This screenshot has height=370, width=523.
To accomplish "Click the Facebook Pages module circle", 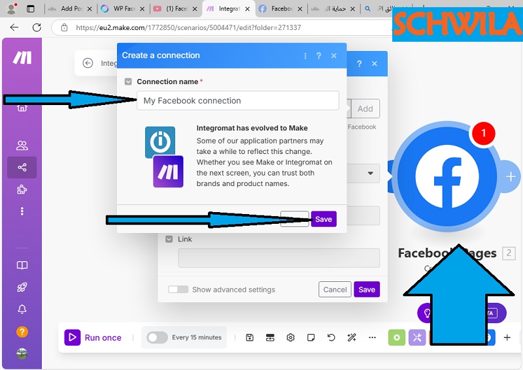I will tap(447, 176).
